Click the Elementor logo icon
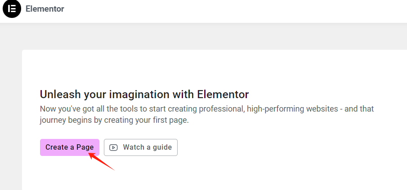Viewport: 407px width, 190px height. [12, 9]
